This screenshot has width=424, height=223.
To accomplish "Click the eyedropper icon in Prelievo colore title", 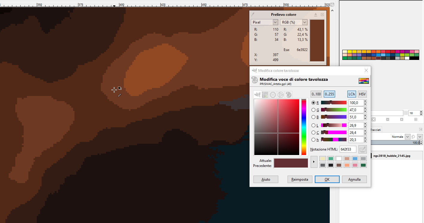I will 253,14.
